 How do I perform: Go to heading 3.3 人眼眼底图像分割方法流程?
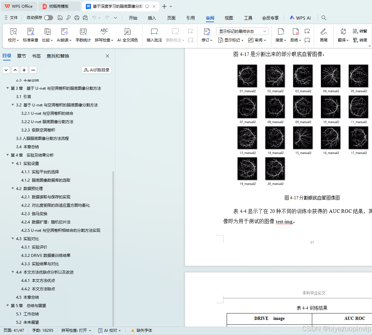point(42,138)
